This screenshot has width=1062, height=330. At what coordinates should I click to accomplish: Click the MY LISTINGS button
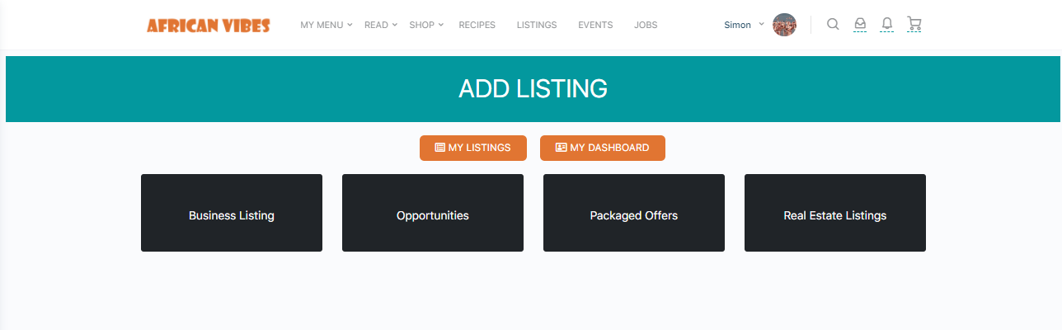(x=473, y=148)
